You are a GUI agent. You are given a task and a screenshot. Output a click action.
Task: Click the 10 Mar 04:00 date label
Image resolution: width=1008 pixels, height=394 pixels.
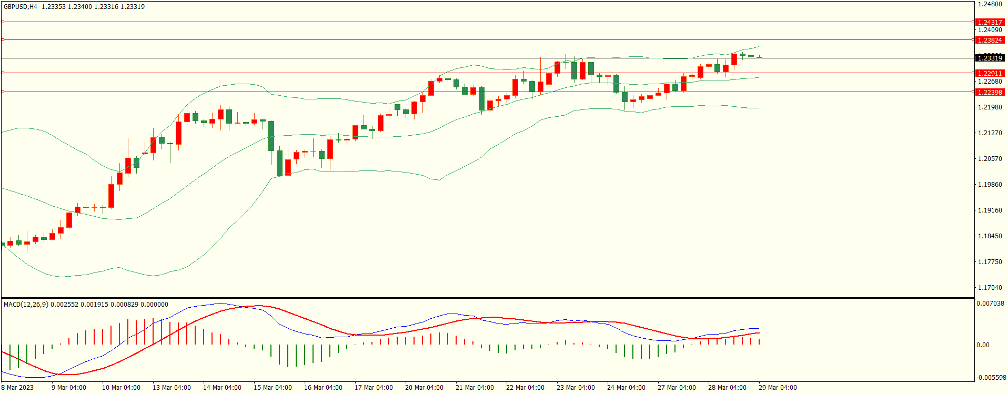coord(121,388)
